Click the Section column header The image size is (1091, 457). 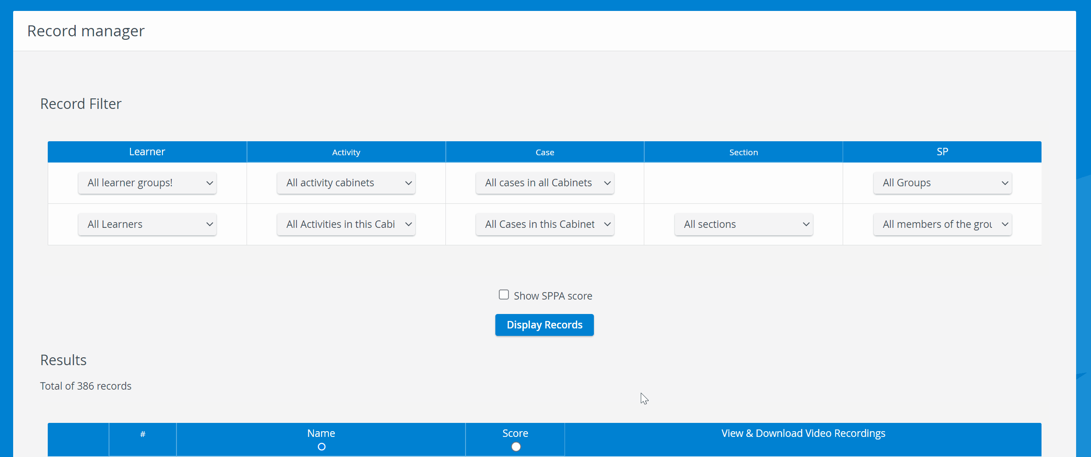coord(744,152)
